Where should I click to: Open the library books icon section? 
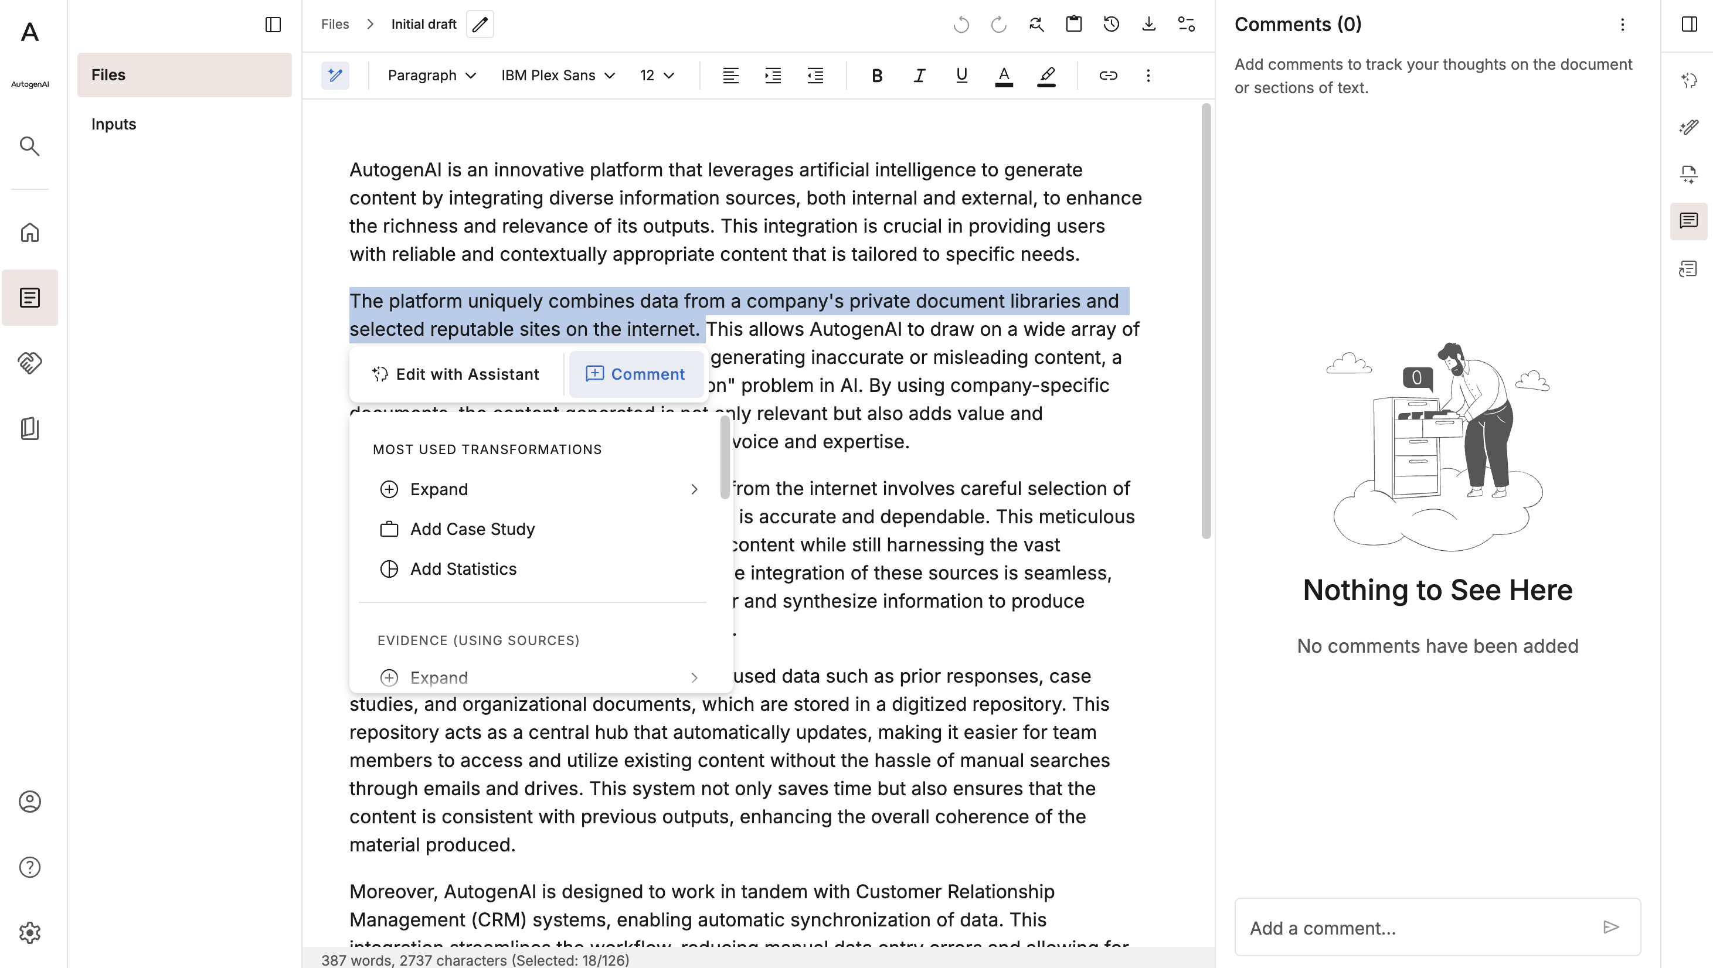(30, 429)
